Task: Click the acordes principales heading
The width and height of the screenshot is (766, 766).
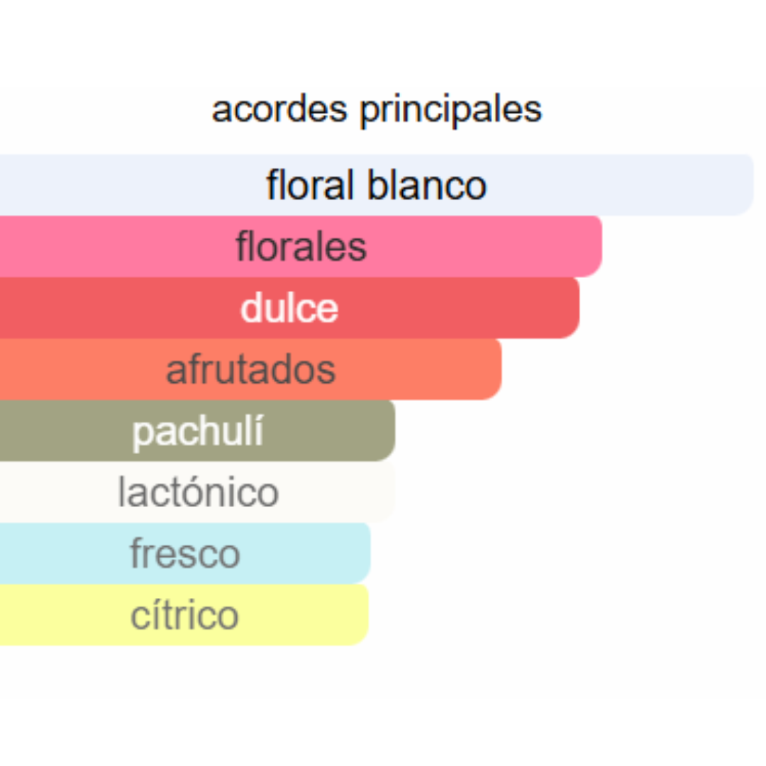Action: pos(377,110)
